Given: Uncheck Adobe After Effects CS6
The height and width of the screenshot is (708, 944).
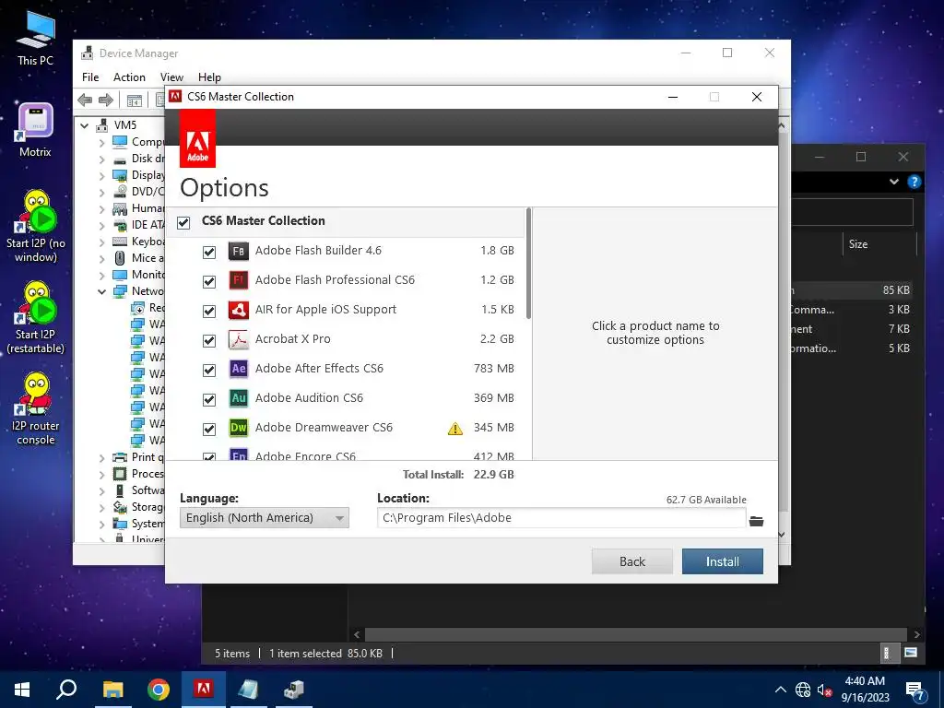Looking at the screenshot, I should (209, 371).
